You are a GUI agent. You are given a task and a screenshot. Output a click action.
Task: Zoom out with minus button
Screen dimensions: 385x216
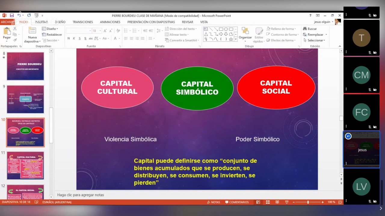click(x=294, y=202)
